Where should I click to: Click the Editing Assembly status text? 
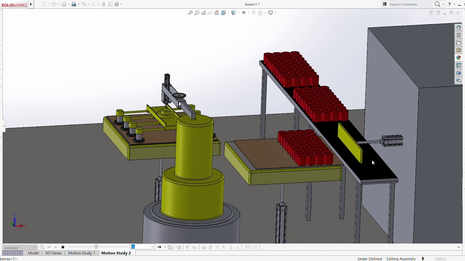tap(401, 259)
